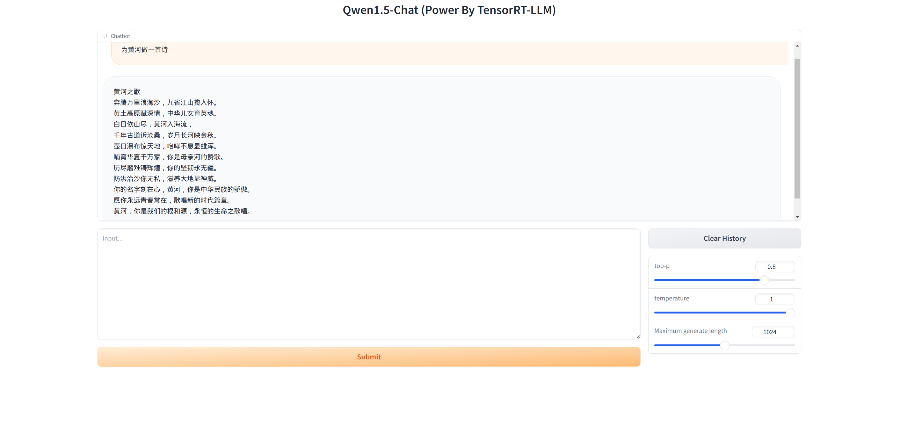Focus the temperature number field showing 1
Screen dimensions: 915x447
coord(775,299)
